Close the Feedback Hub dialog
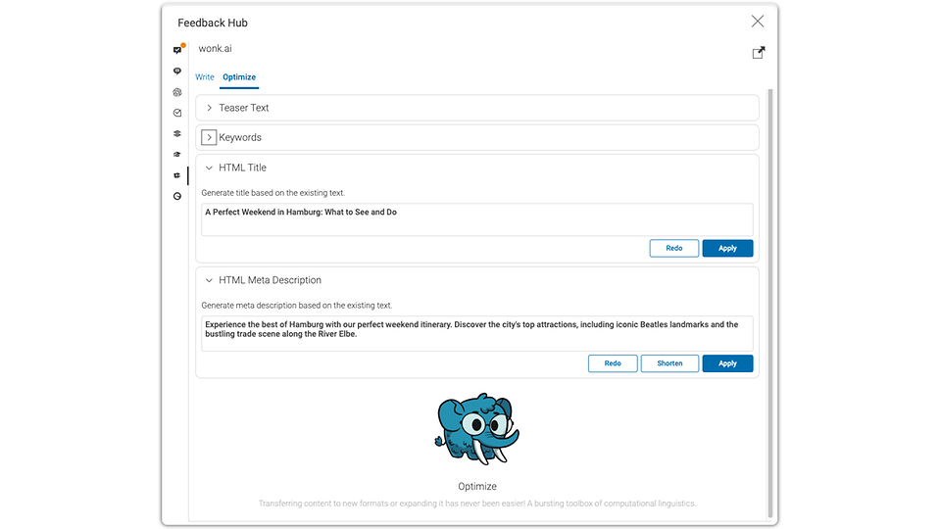 coord(758,22)
